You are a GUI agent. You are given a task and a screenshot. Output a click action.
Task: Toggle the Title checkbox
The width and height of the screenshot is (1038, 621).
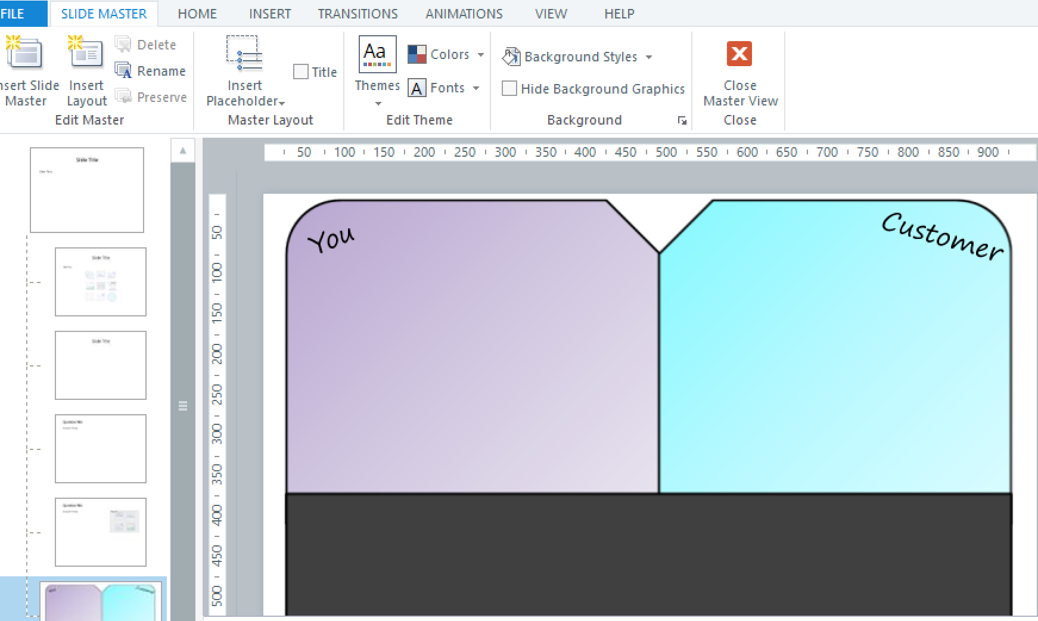301,72
